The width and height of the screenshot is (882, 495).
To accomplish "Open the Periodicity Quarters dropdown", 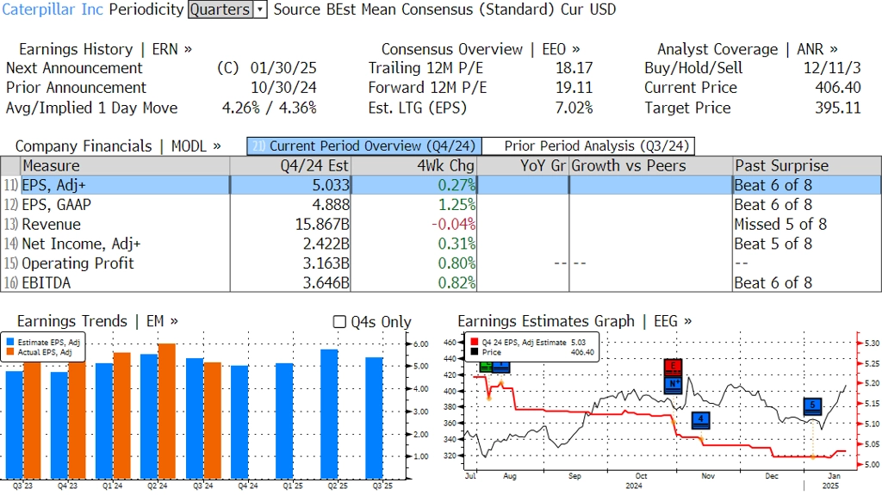I will [260, 9].
